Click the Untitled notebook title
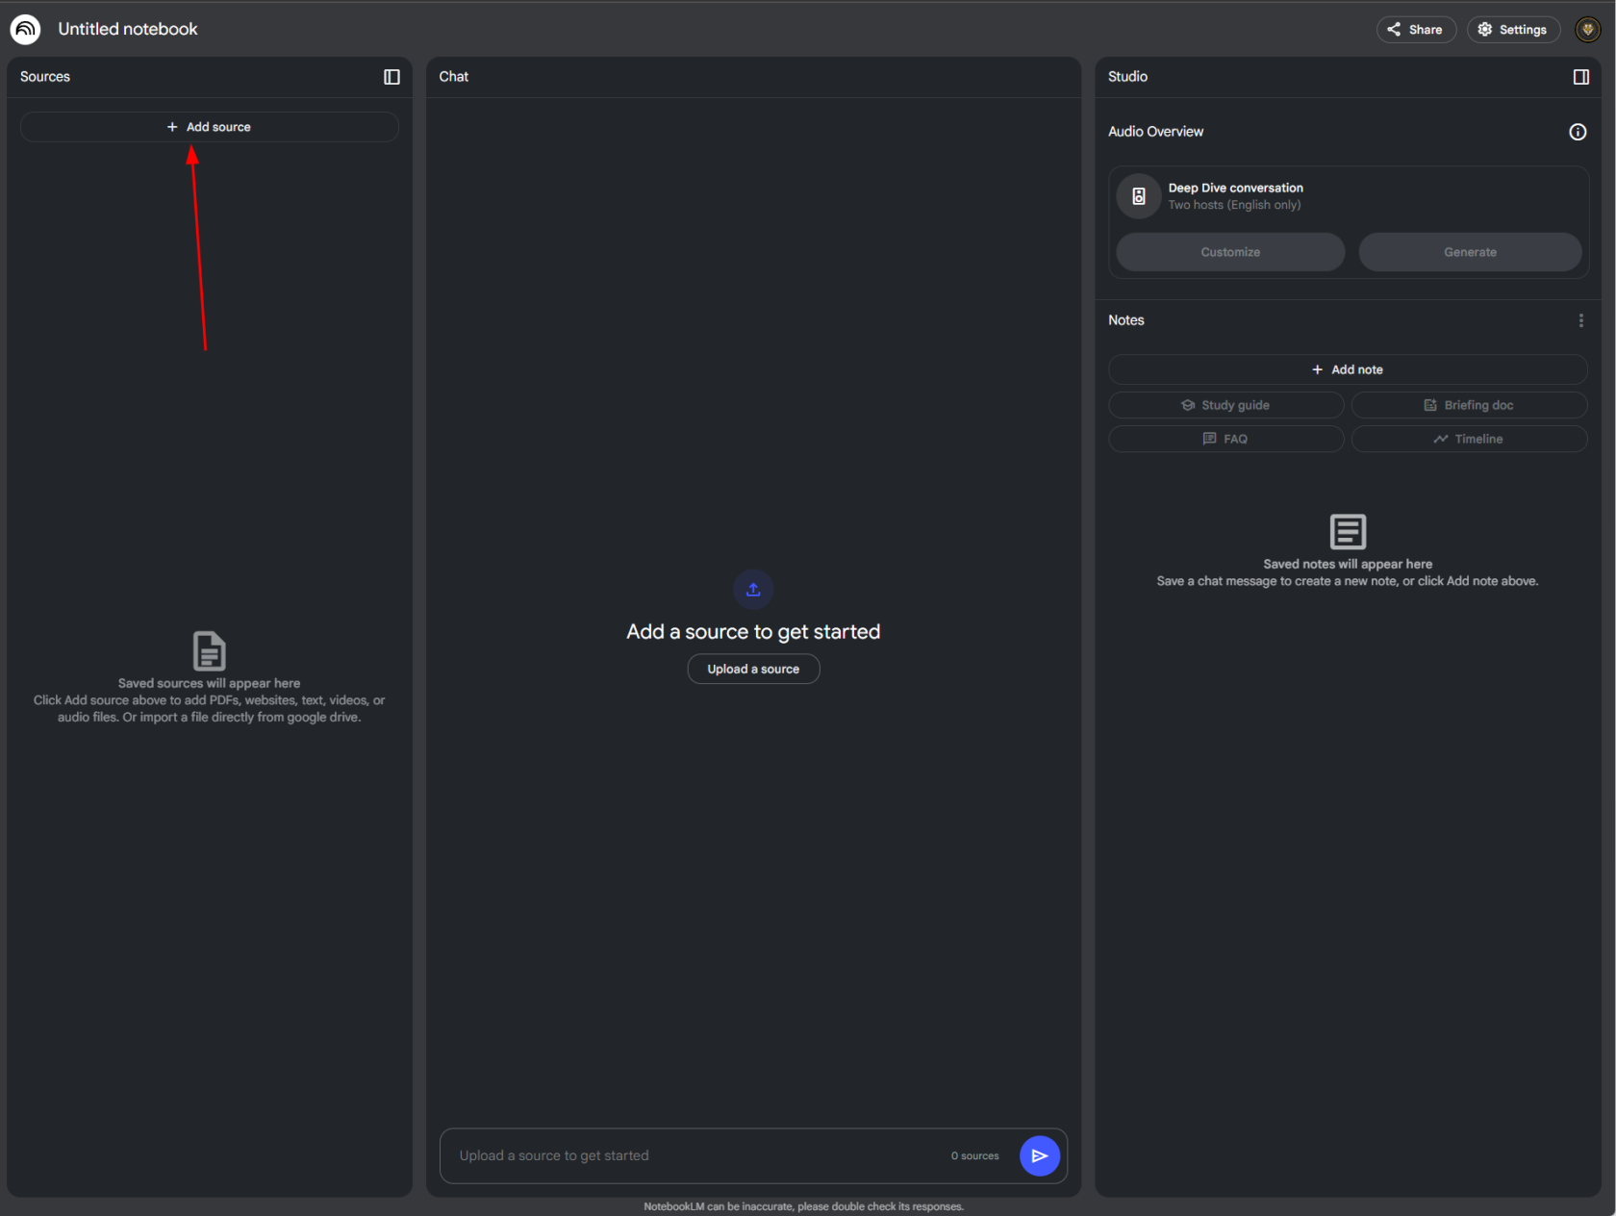Viewport: 1616px width, 1216px height. pyautogui.click(x=128, y=29)
